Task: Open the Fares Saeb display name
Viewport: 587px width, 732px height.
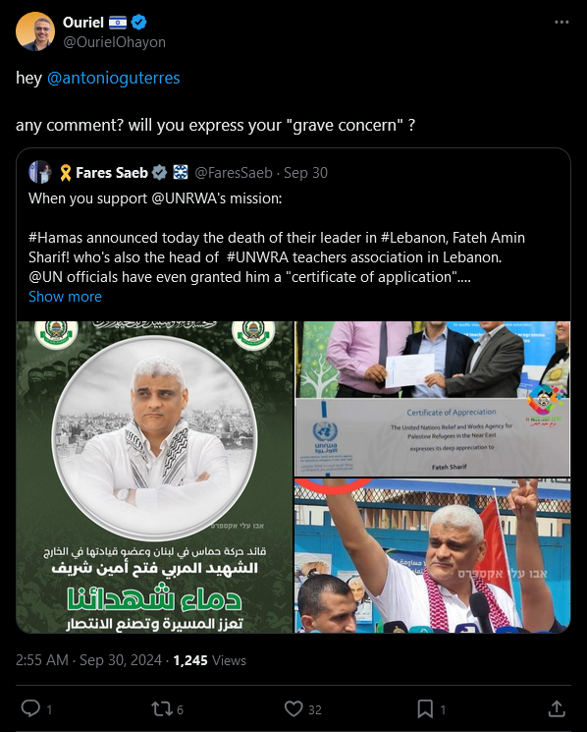Action: [x=112, y=173]
